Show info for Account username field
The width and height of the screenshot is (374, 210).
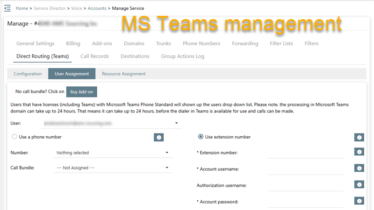pos(359,168)
